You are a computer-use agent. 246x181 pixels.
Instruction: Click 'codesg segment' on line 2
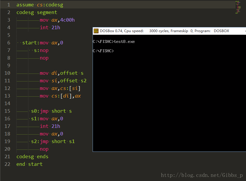37,12
